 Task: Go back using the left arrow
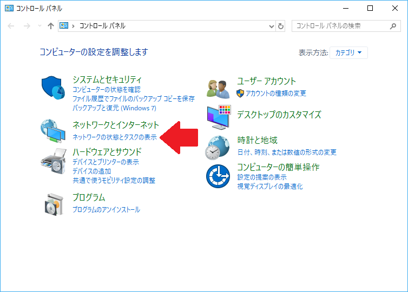(x=11, y=26)
